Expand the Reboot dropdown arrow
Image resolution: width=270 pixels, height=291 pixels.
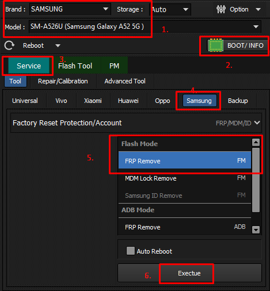[x=58, y=45]
